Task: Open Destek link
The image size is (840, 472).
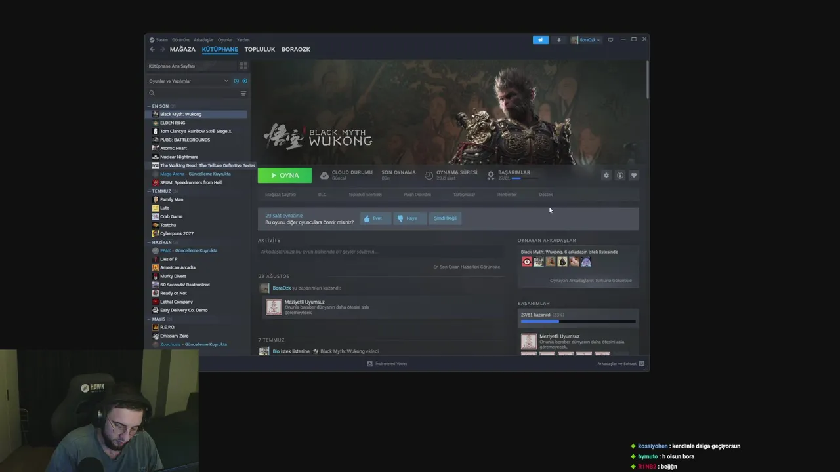Action: tap(546, 195)
